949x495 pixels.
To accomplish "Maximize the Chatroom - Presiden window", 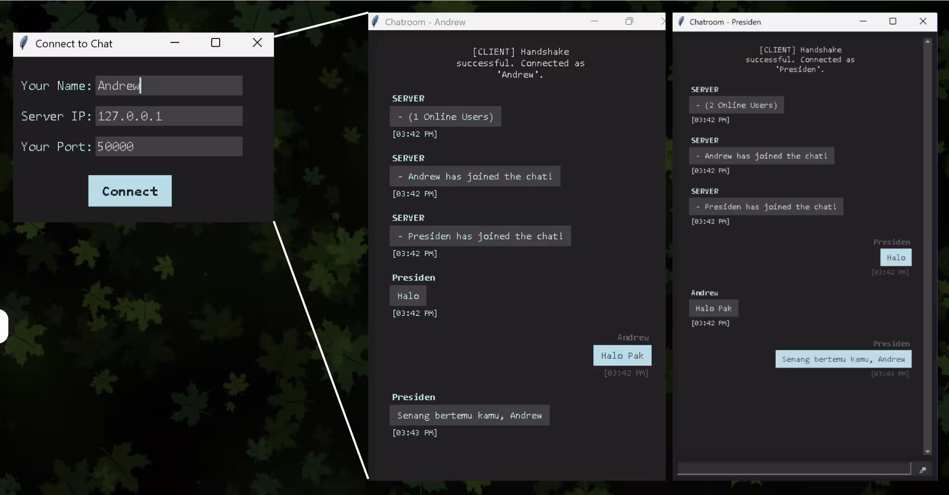I will (893, 21).
